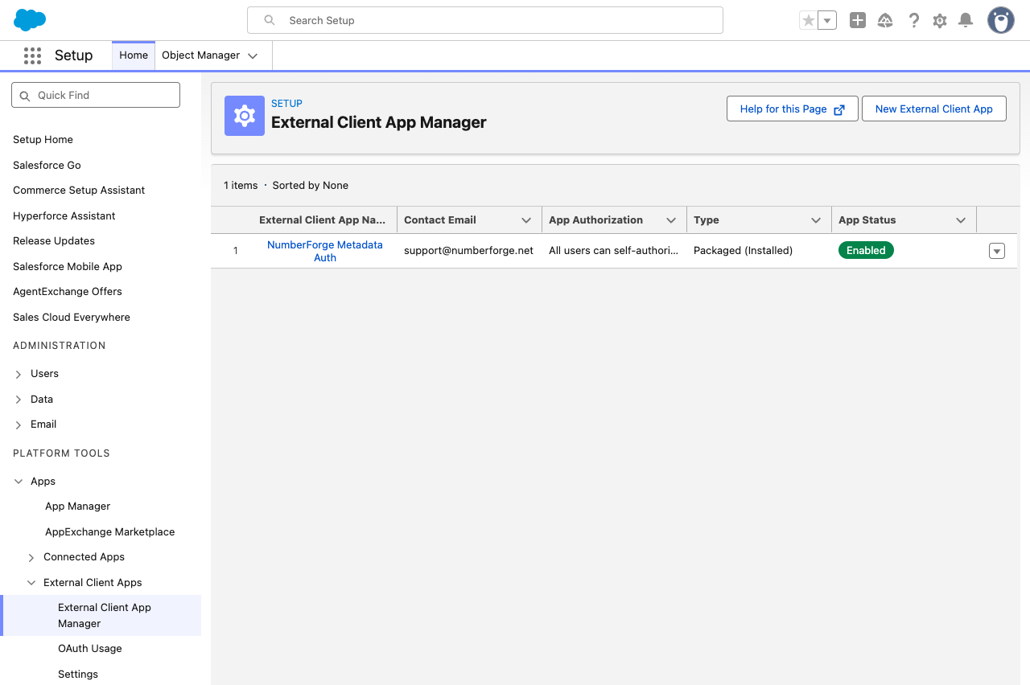
Task: Open App Status column dropdown
Action: (961, 220)
